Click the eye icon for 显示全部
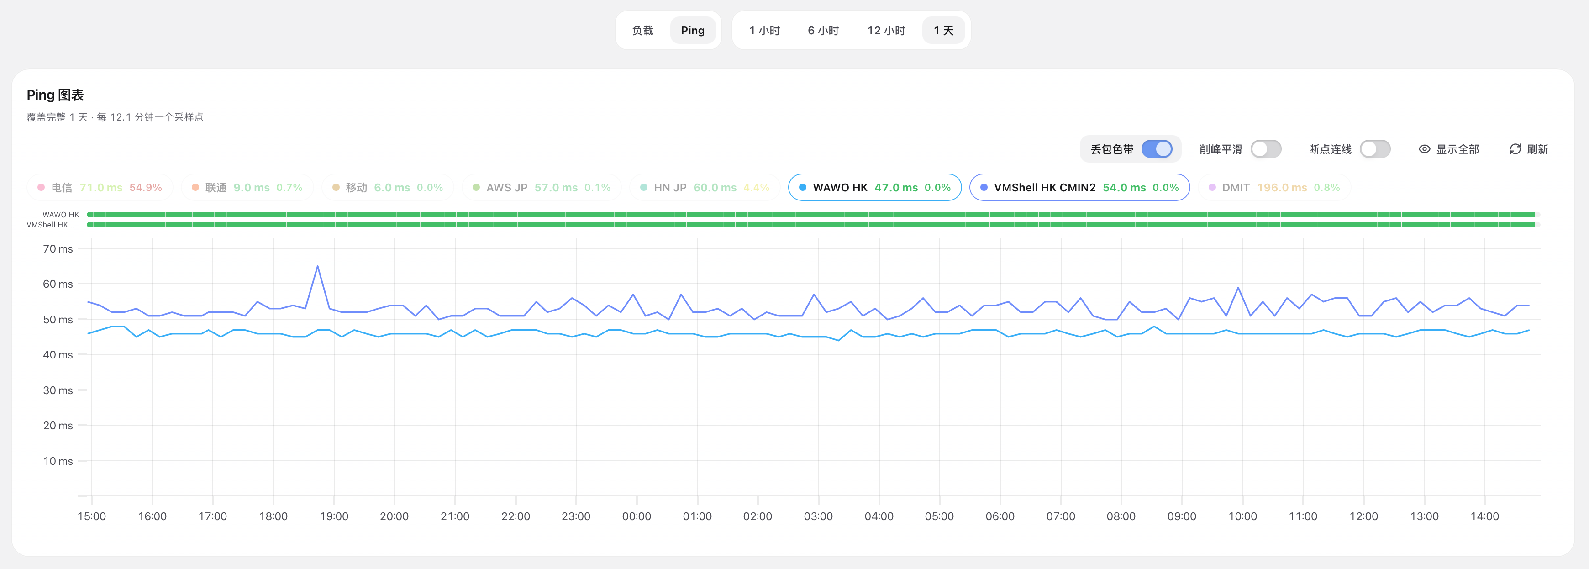 click(1424, 149)
